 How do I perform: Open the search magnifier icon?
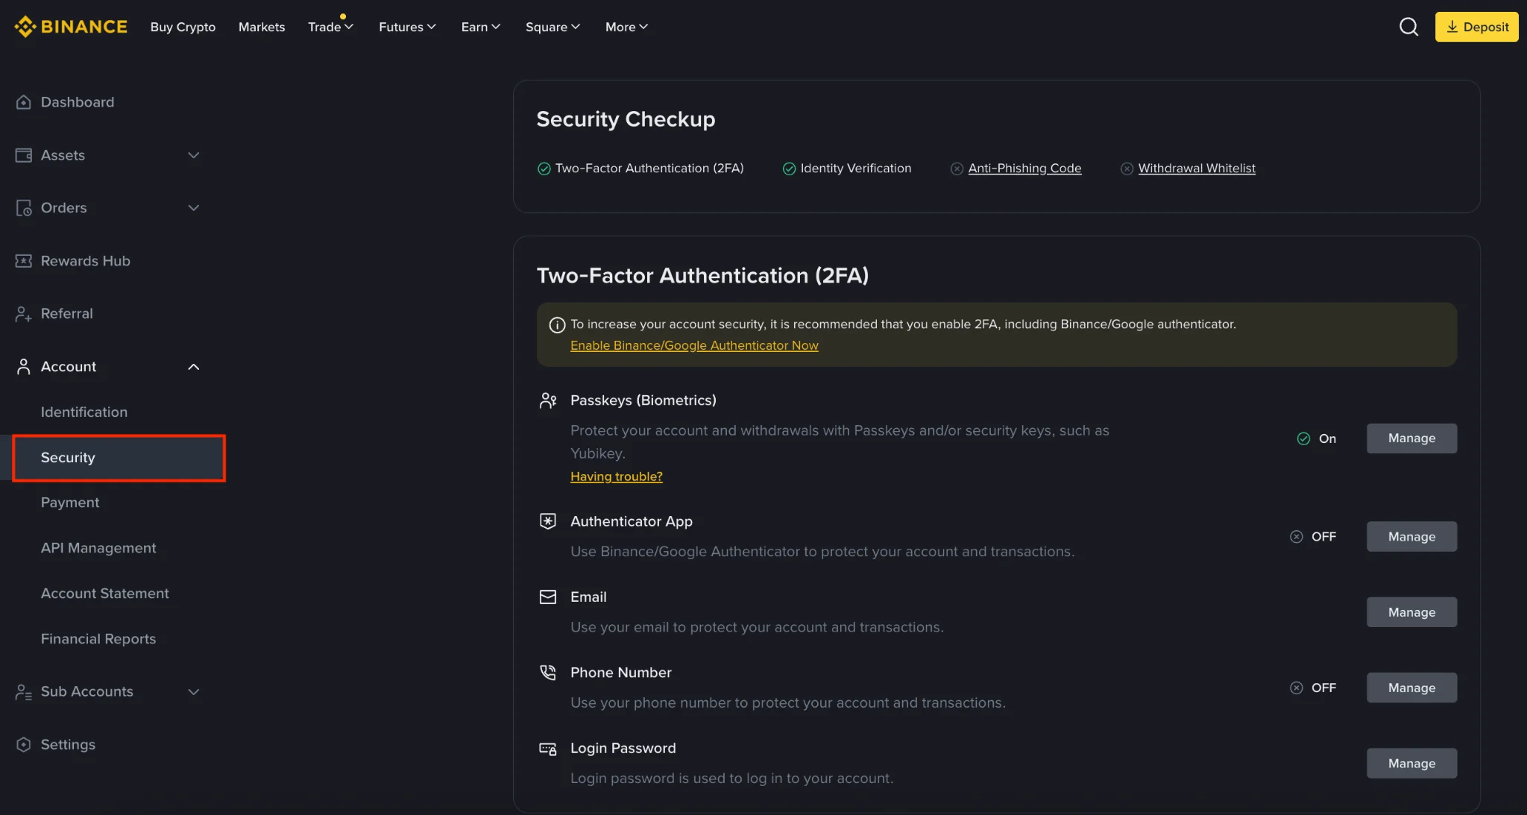1408,27
